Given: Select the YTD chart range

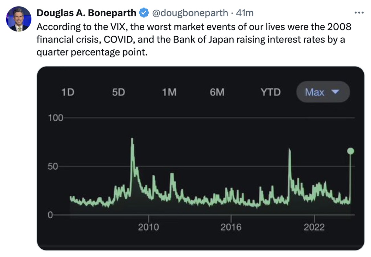Looking at the screenshot, I should [x=271, y=92].
